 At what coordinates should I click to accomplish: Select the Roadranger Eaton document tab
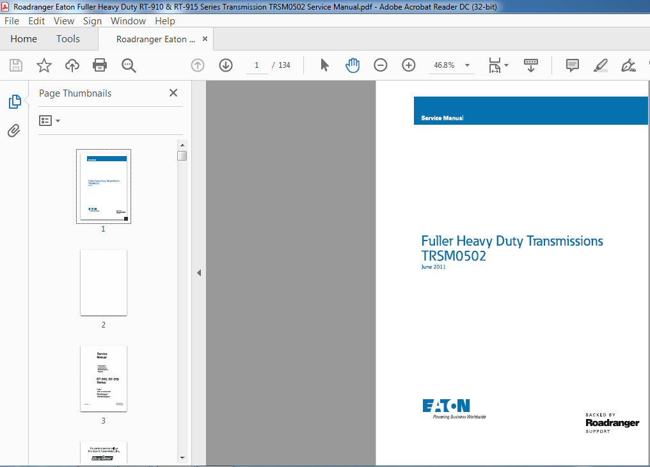point(155,40)
